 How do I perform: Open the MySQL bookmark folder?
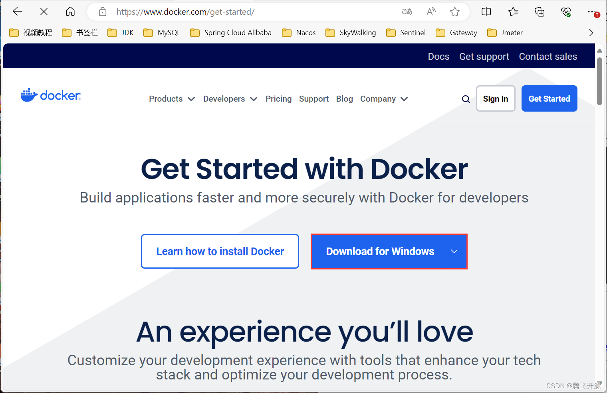[162, 33]
